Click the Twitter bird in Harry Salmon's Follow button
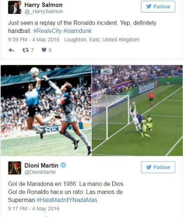 (149, 6)
